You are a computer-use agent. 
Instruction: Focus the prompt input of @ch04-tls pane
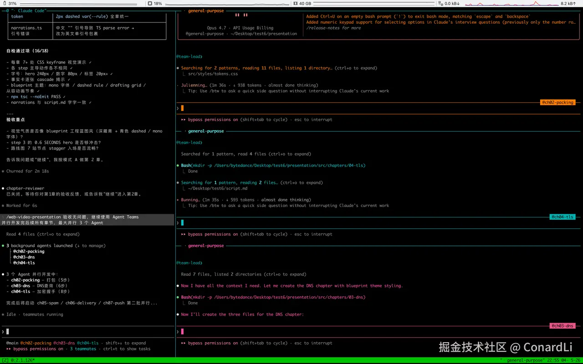pos(378,222)
